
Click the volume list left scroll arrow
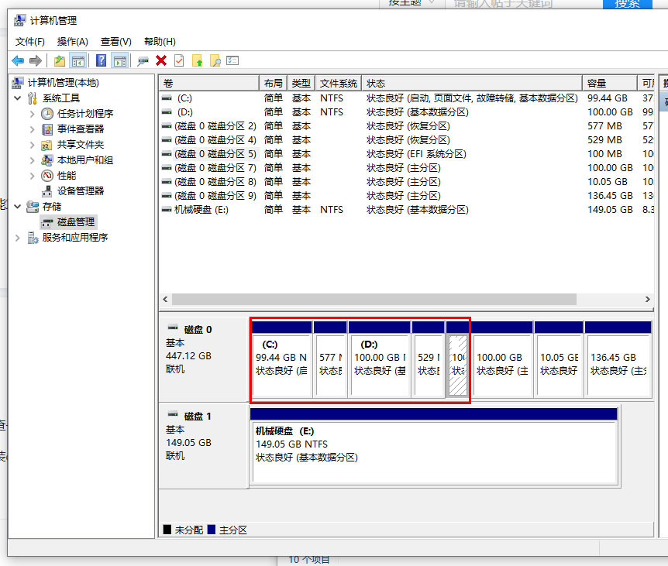tap(165, 299)
